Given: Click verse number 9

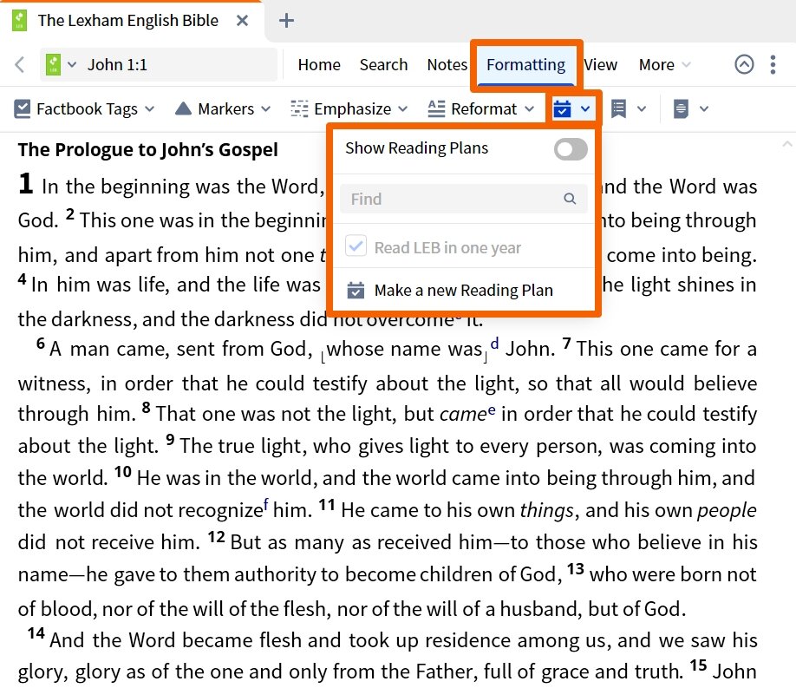Looking at the screenshot, I should (170, 439).
